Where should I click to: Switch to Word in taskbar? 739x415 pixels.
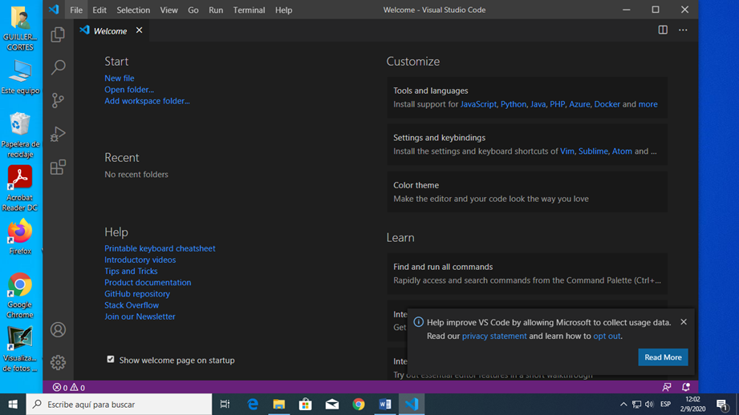385,404
